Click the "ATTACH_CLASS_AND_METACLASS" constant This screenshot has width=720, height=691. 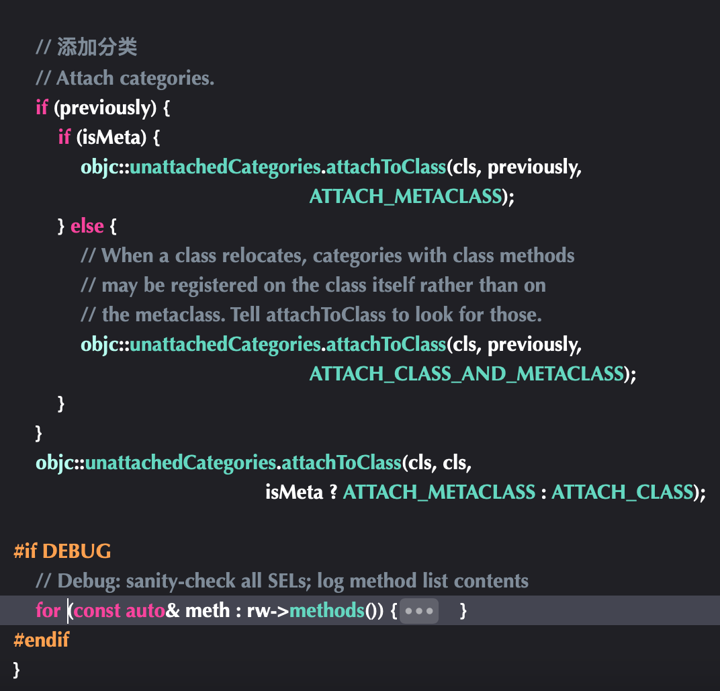pos(467,374)
